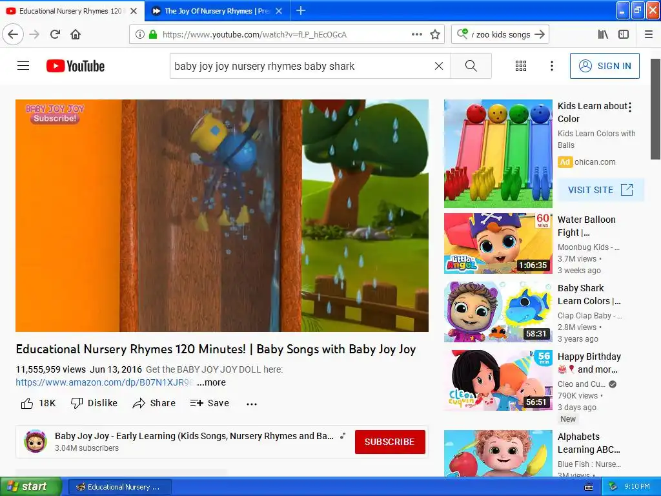Screen dimensions: 661x496
Task: Clear the YouTube search query with X
Action: pos(439,66)
